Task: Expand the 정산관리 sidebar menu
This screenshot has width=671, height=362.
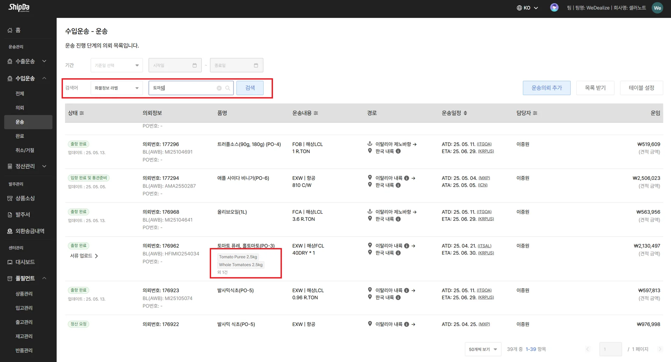Action: point(44,166)
